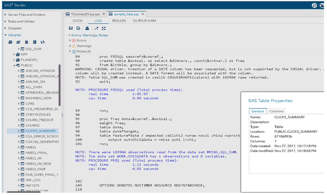Close the sample_freq.sas tab

pos(143,14)
